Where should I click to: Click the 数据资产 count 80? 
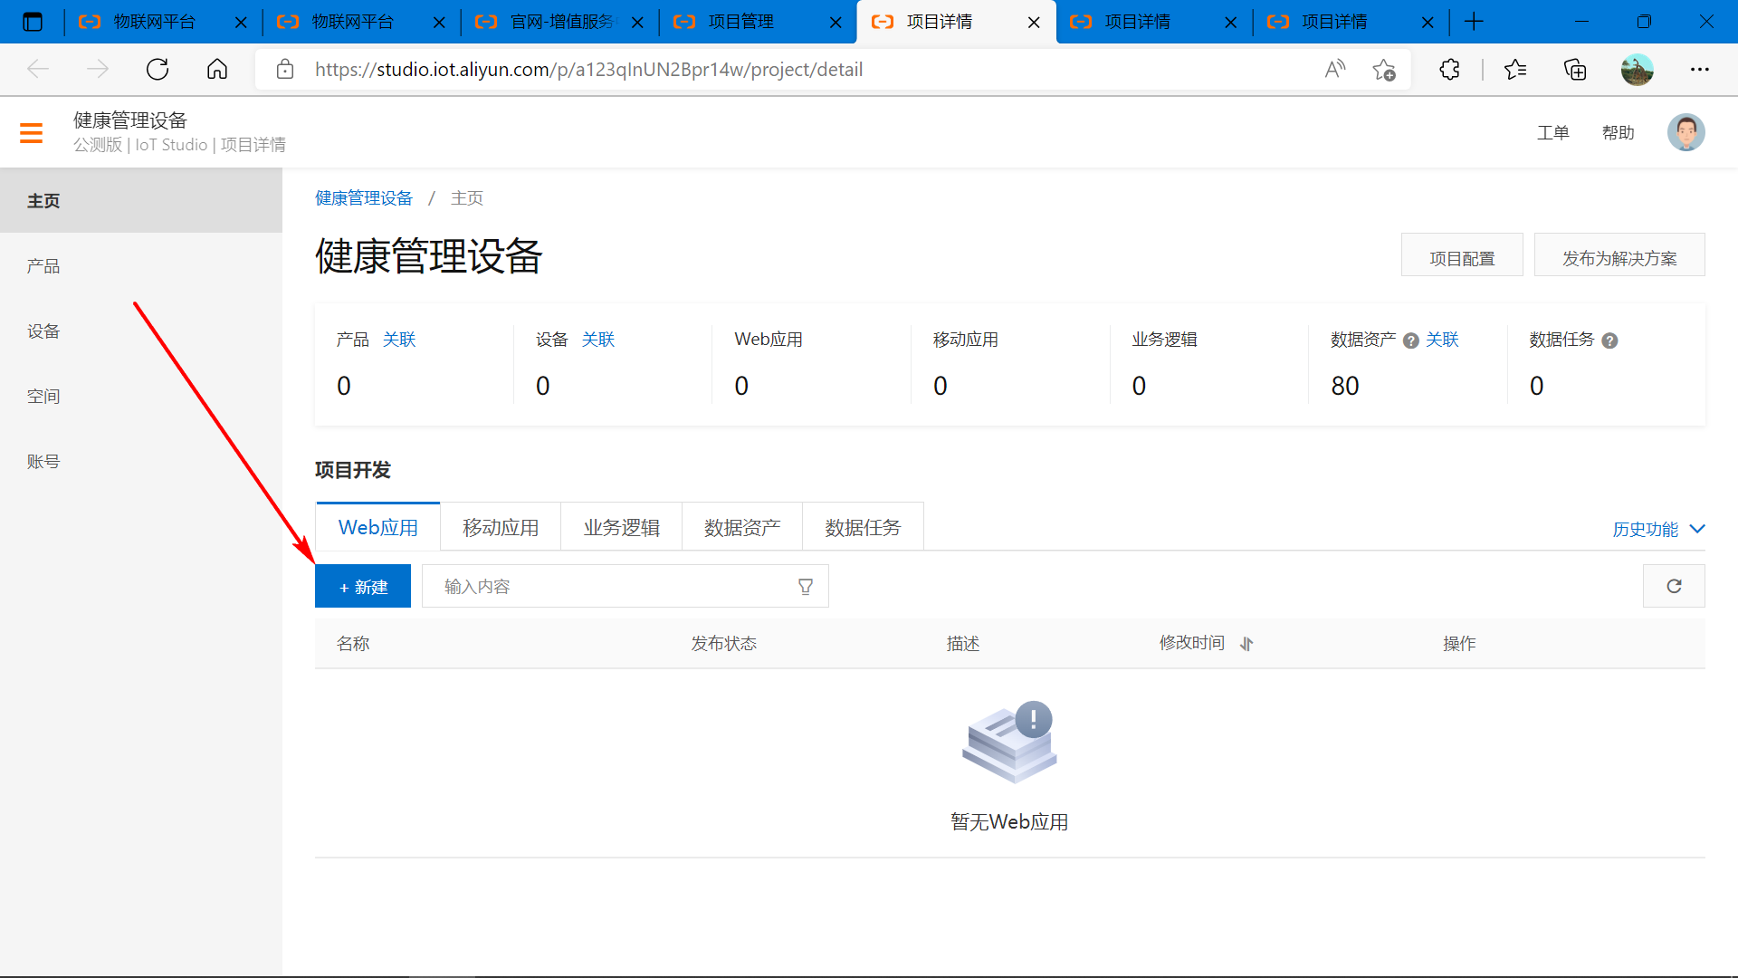(x=1345, y=386)
